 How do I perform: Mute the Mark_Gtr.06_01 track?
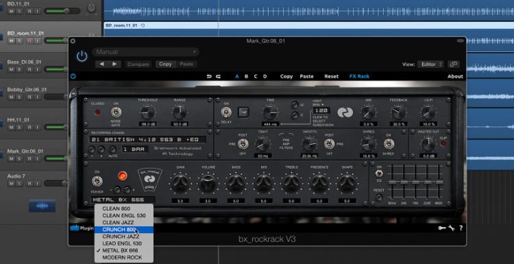[x=12, y=159]
